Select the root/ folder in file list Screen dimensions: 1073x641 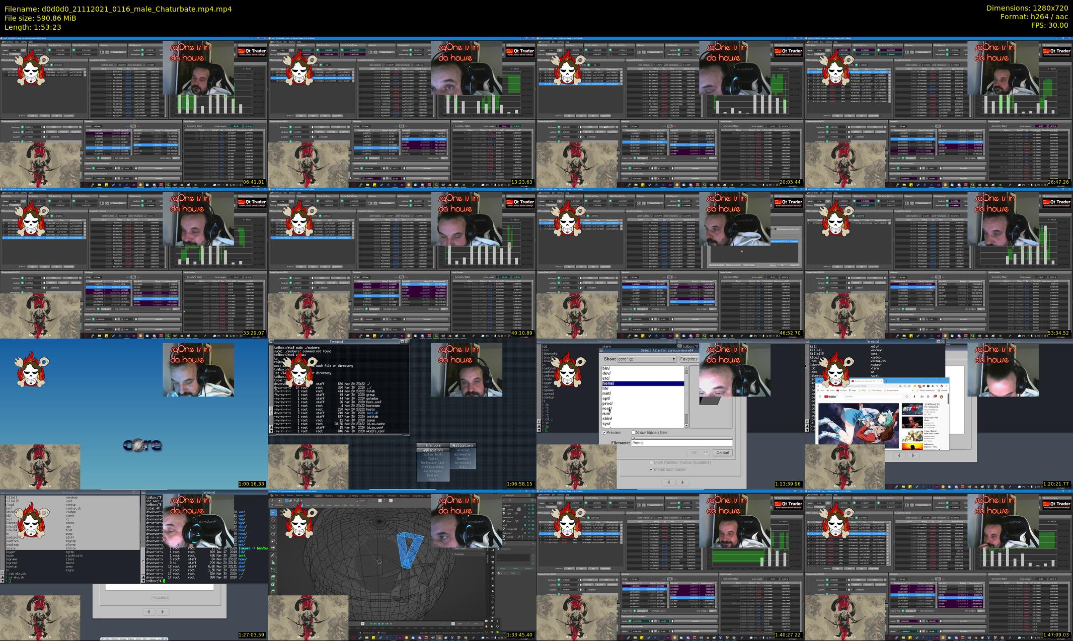[607, 409]
